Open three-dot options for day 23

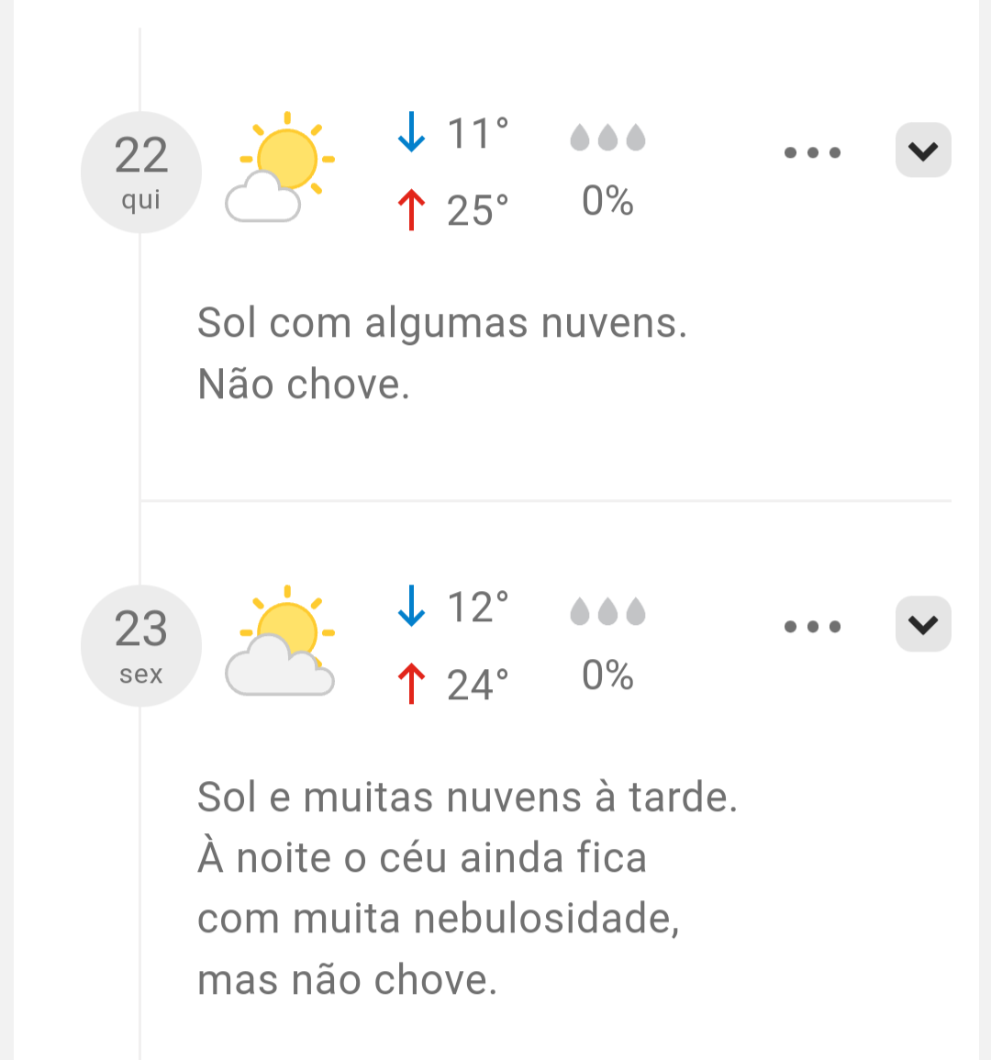(x=812, y=627)
